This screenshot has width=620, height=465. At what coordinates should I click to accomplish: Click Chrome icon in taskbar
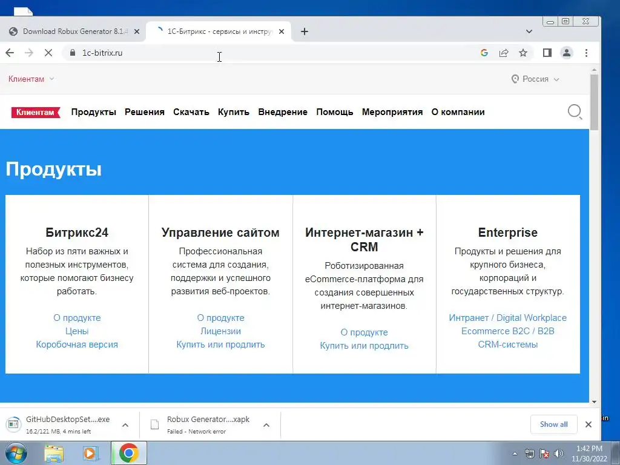129,453
